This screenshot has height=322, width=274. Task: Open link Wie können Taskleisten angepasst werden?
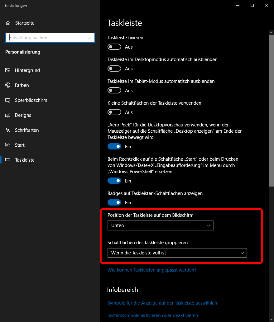point(152,270)
